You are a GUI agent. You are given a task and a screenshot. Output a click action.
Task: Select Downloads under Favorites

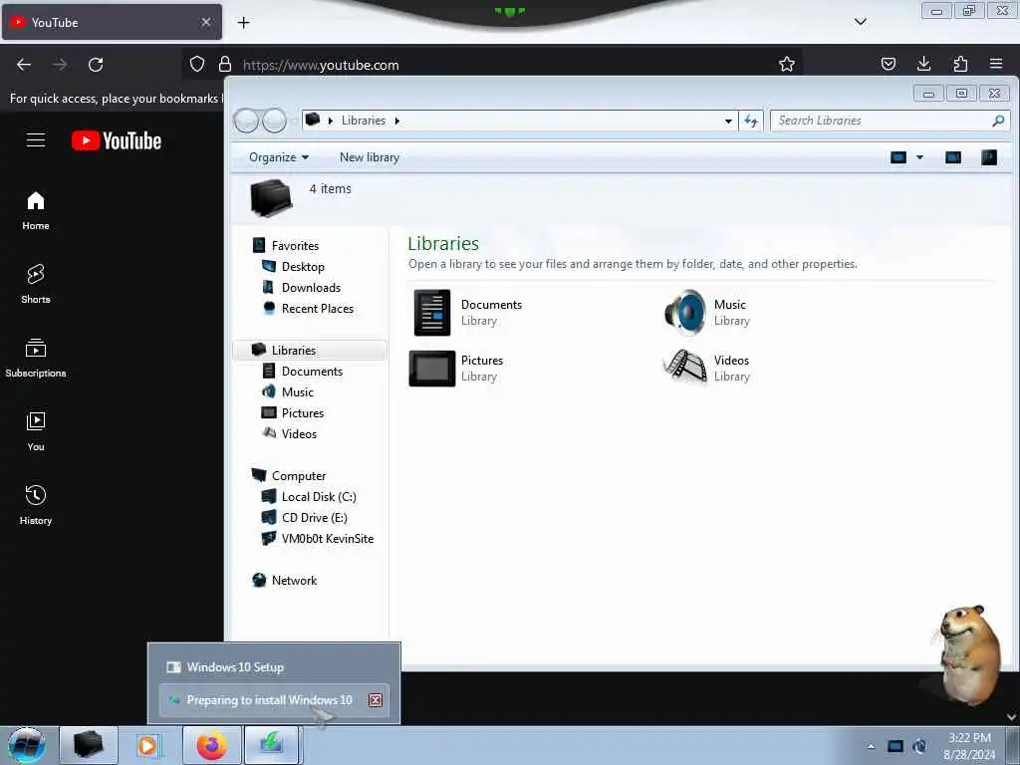(311, 288)
